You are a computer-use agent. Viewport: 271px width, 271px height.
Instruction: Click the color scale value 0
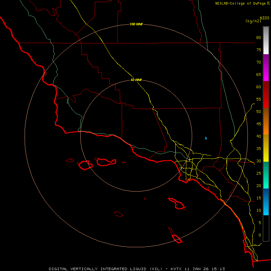tap(260, 235)
